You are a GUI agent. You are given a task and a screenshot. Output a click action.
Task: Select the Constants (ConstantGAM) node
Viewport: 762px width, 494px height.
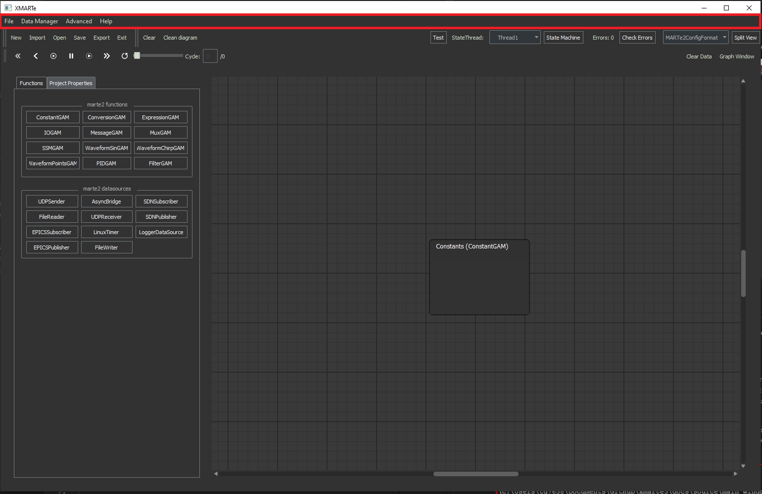pos(479,277)
